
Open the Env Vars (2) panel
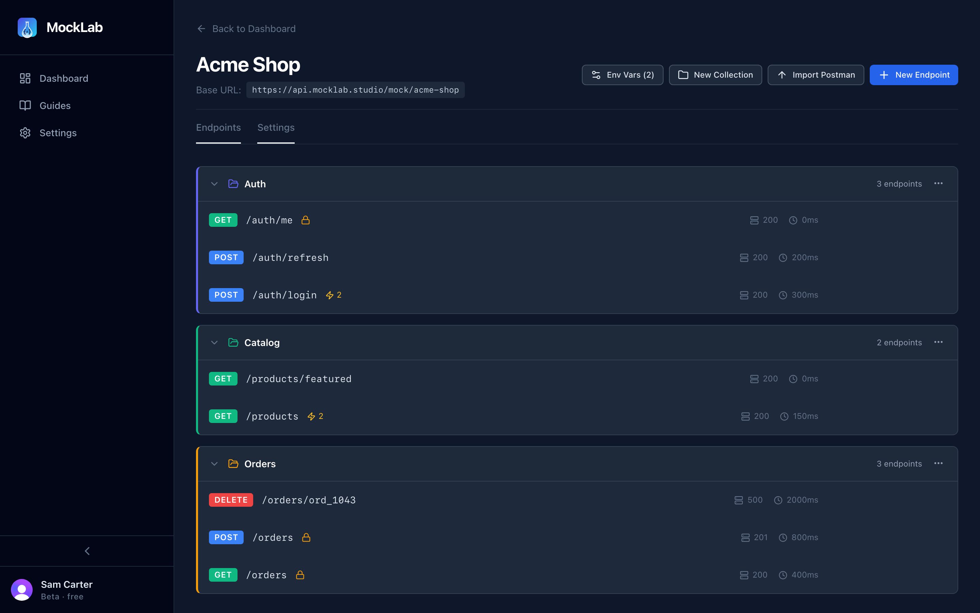click(622, 75)
